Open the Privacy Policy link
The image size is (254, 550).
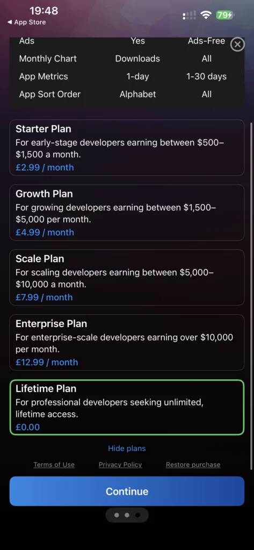120,465
